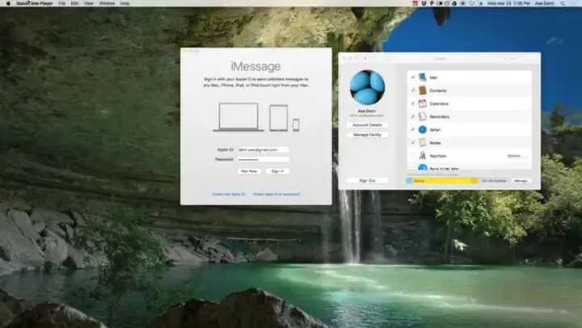The width and height of the screenshot is (582, 328).
Task: Click the Contacts book icon in iCloud list
Action: (x=423, y=90)
